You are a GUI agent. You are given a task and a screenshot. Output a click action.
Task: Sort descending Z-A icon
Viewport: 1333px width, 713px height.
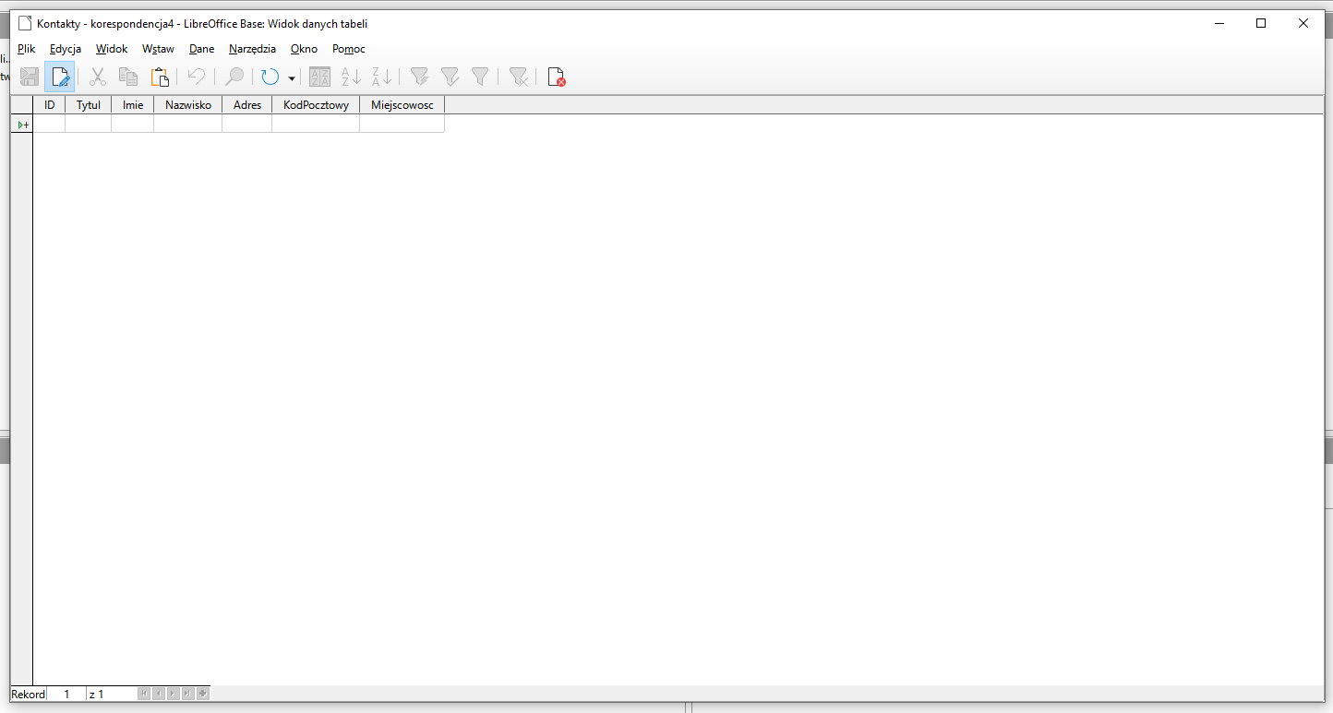[x=381, y=77]
